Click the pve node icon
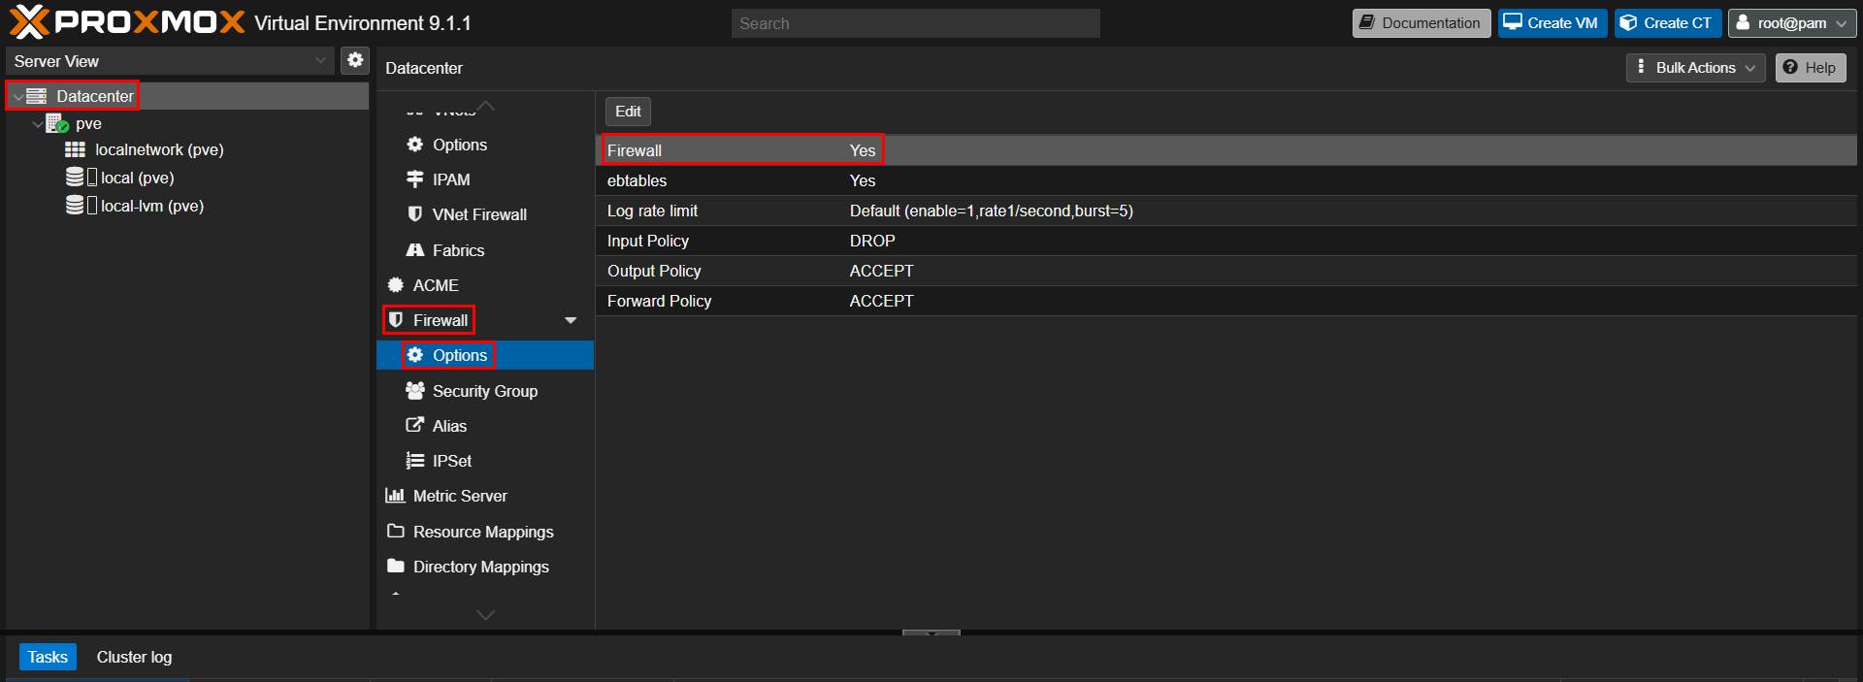Image resolution: width=1863 pixels, height=682 pixels. tap(57, 123)
